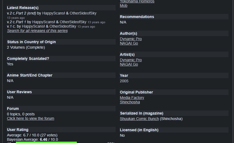Open OtherSideofSky in the Part 2 (end) release
The width and height of the screenshot is (234, 143).
[83, 13]
